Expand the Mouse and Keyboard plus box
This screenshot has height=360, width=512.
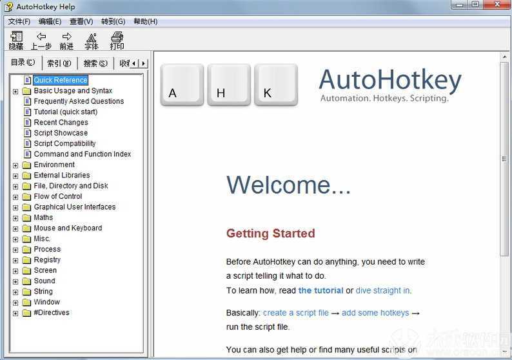coord(15,228)
